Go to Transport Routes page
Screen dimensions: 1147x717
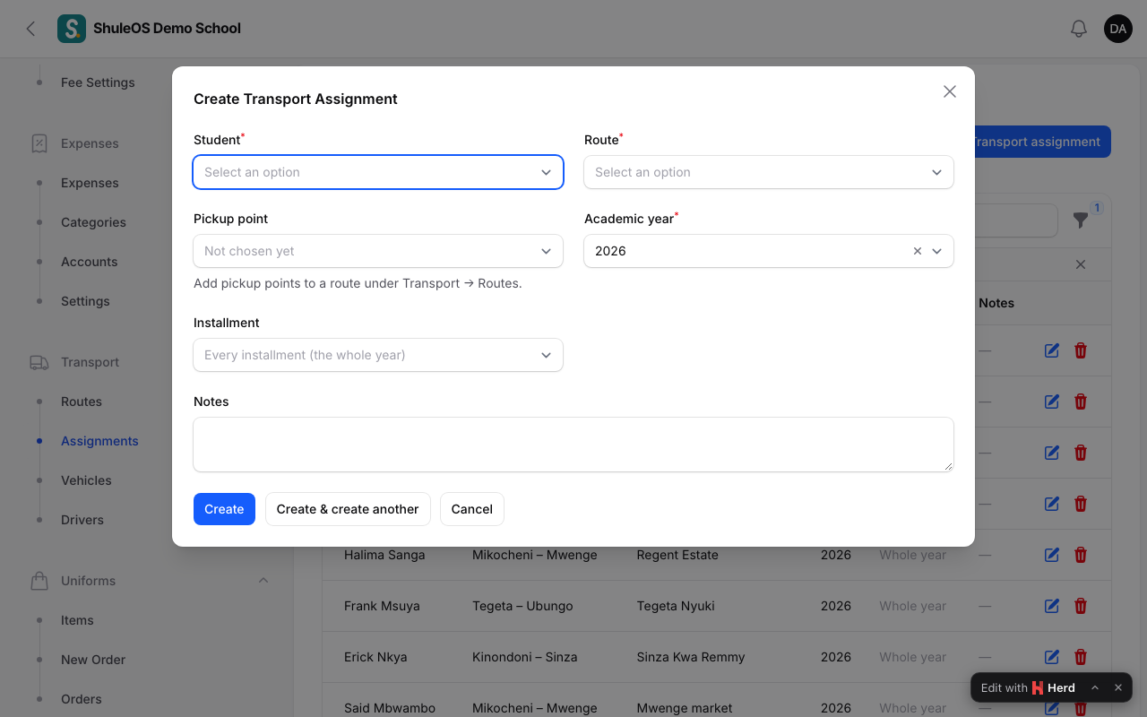[x=82, y=402]
